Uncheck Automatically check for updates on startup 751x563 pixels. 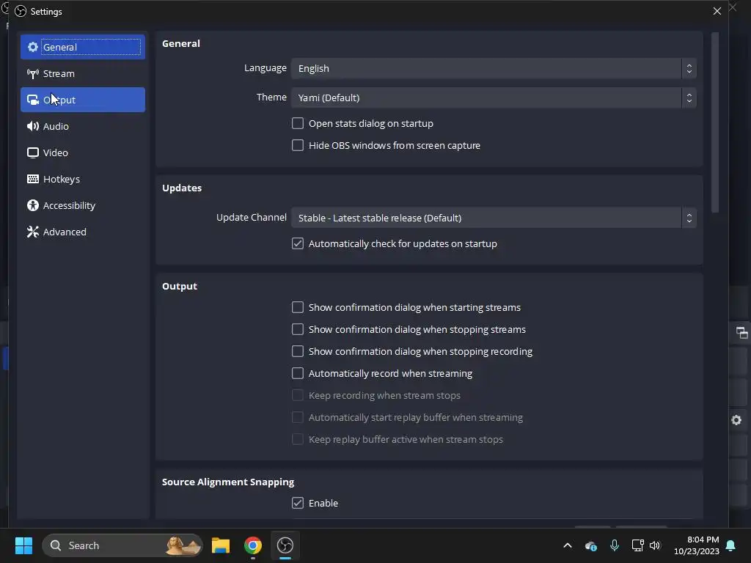[298, 243]
